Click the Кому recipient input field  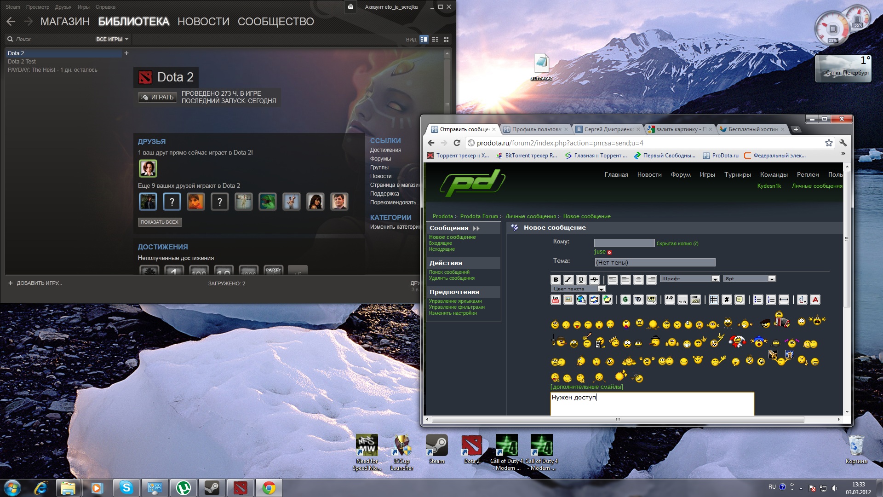tap(624, 243)
